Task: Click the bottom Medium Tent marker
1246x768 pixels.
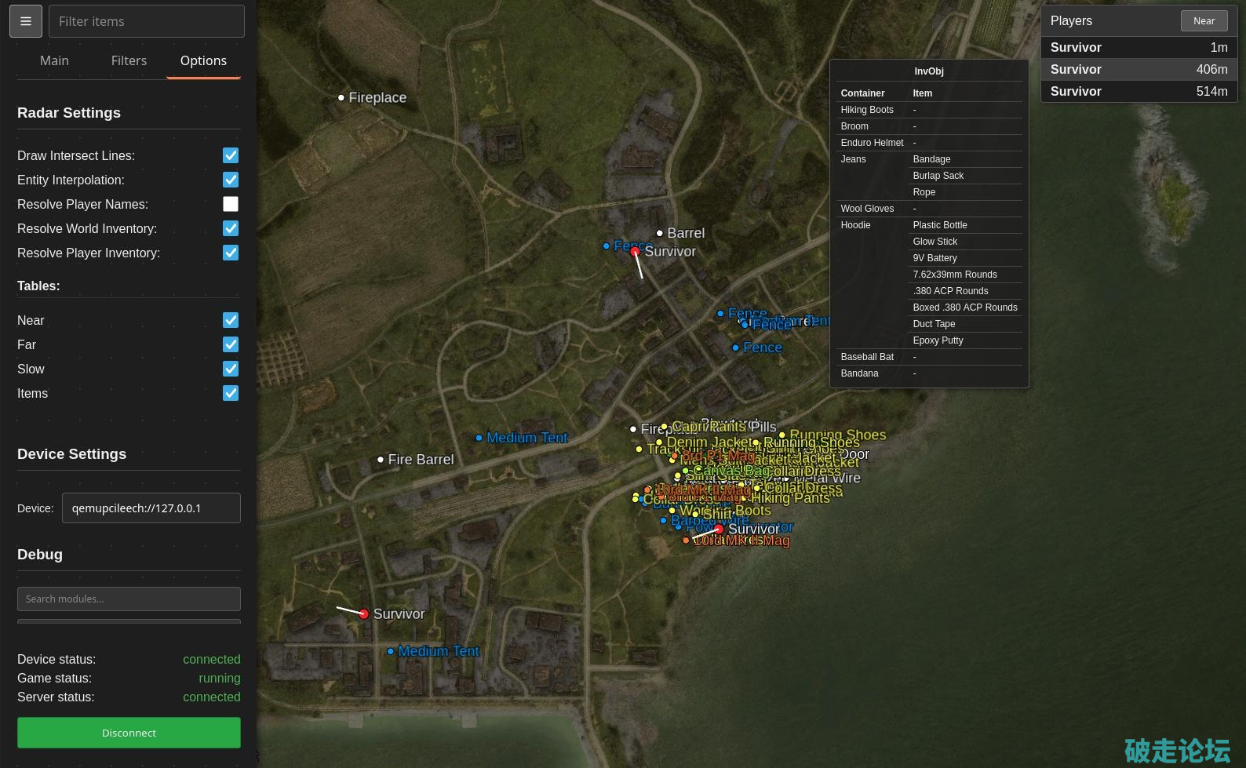Action: (x=391, y=651)
